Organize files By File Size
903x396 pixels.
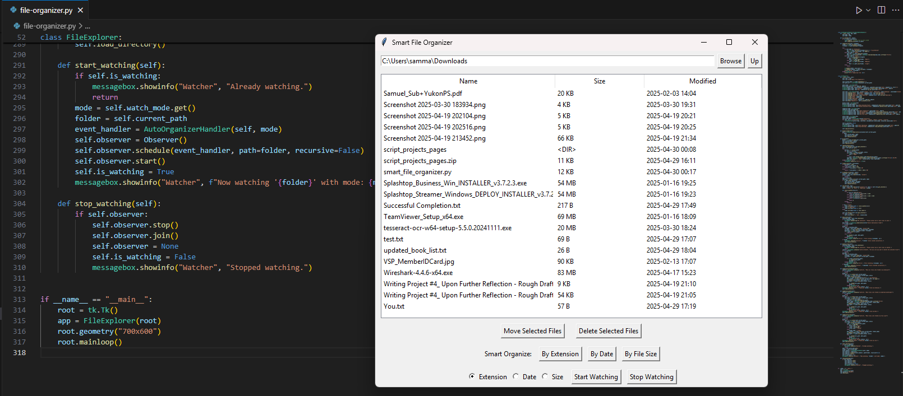click(x=641, y=354)
